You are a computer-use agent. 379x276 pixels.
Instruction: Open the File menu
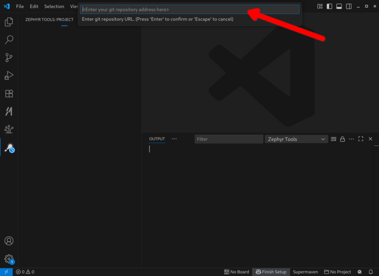tap(20, 6)
